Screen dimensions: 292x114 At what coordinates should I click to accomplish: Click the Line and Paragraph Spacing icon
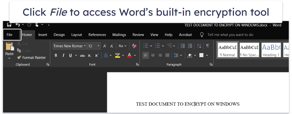[176, 55]
